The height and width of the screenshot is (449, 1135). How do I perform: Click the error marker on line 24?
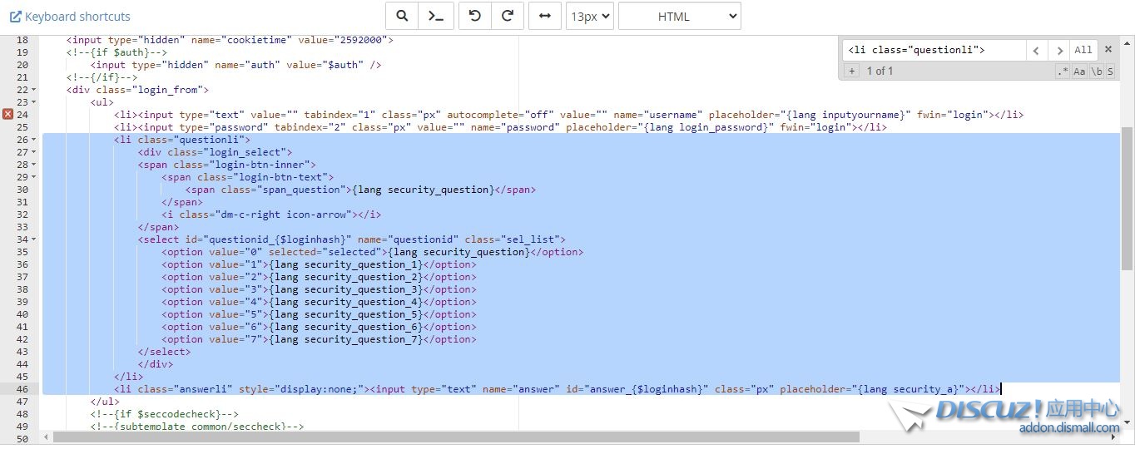coord(7,115)
